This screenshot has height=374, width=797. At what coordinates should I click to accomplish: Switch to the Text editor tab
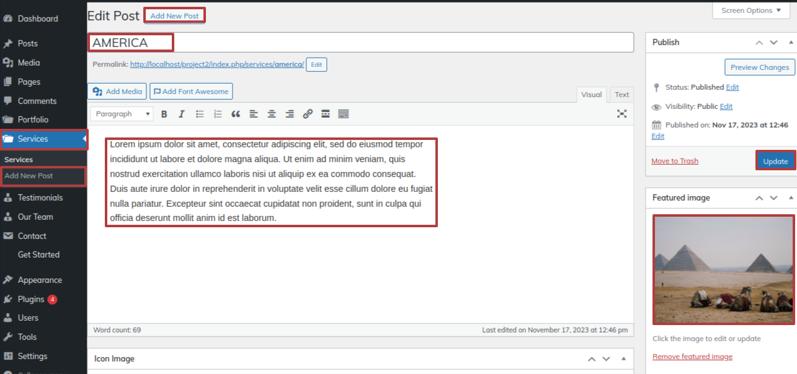(621, 95)
